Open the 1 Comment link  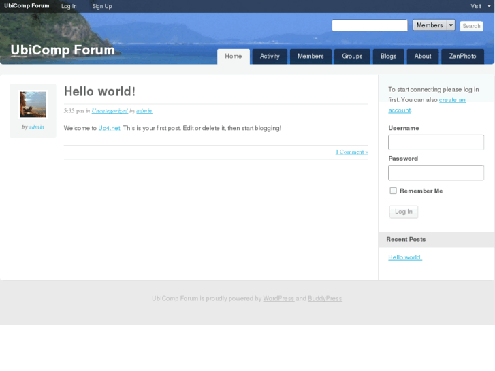(x=352, y=152)
